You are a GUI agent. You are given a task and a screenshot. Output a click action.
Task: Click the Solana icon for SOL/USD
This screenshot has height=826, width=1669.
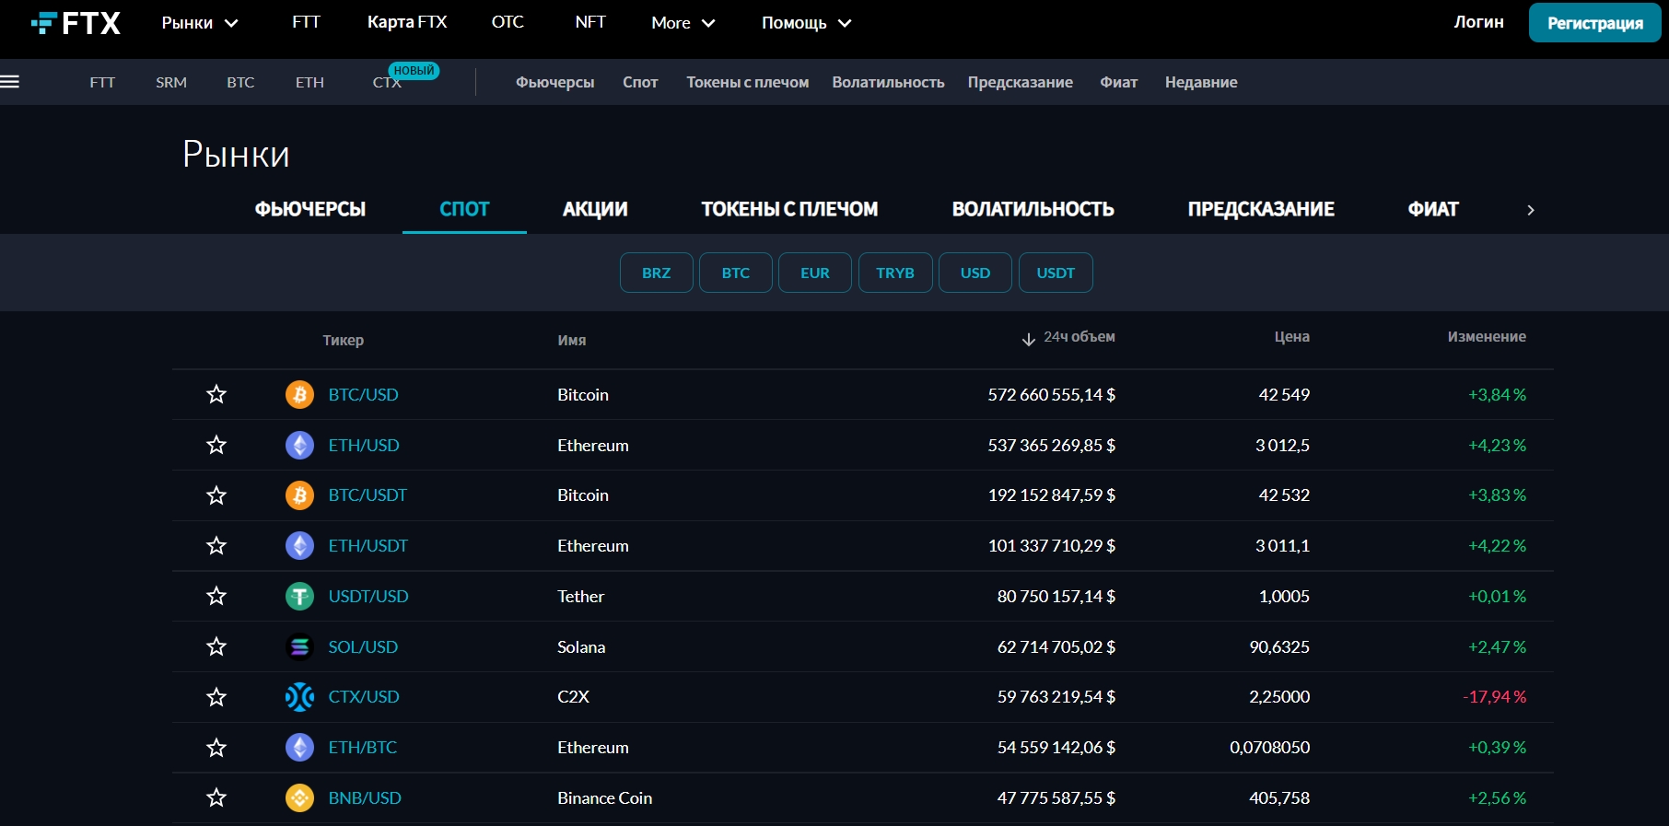(x=299, y=646)
